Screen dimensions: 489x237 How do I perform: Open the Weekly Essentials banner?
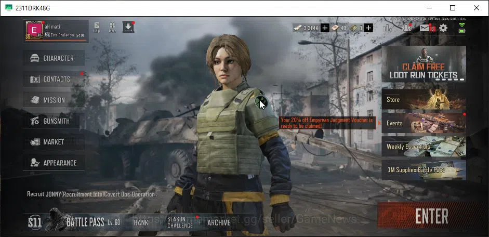(x=424, y=147)
